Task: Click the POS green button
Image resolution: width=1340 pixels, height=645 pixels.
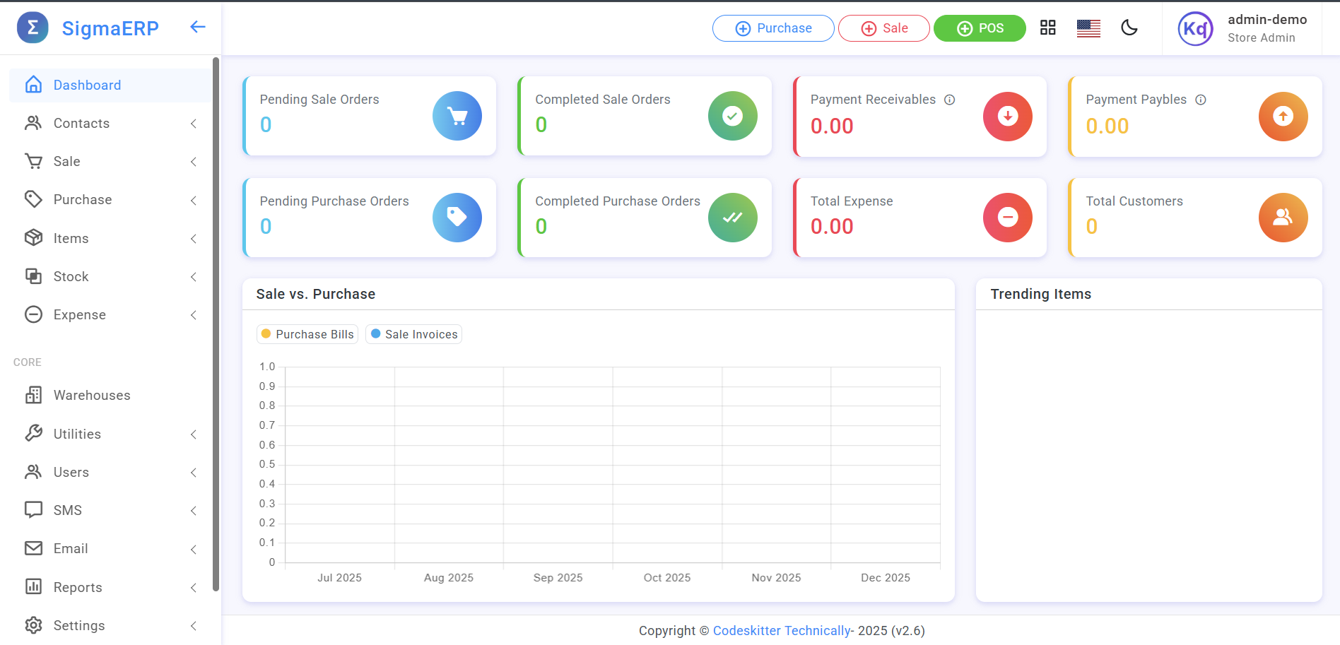Action: coord(980,28)
